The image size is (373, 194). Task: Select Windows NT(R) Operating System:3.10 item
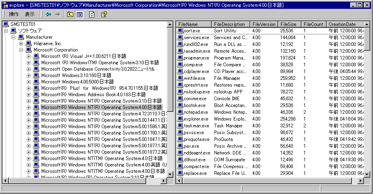point(101,101)
